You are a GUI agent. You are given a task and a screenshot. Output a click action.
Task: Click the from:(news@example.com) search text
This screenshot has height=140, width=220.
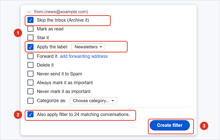(x=61, y=12)
